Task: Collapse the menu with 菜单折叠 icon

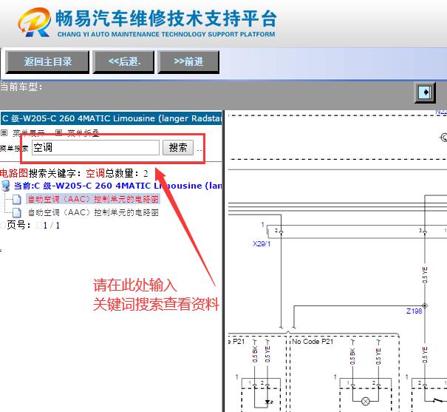Action: click(x=58, y=132)
